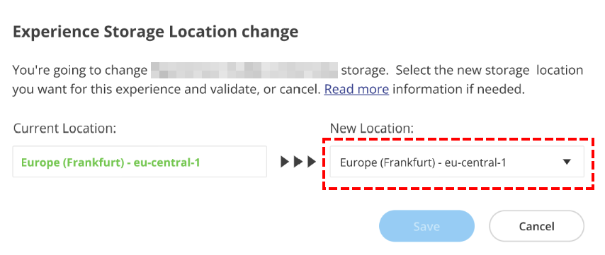Cancel the storage location change
This screenshot has height=255, width=605.
point(536,226)
